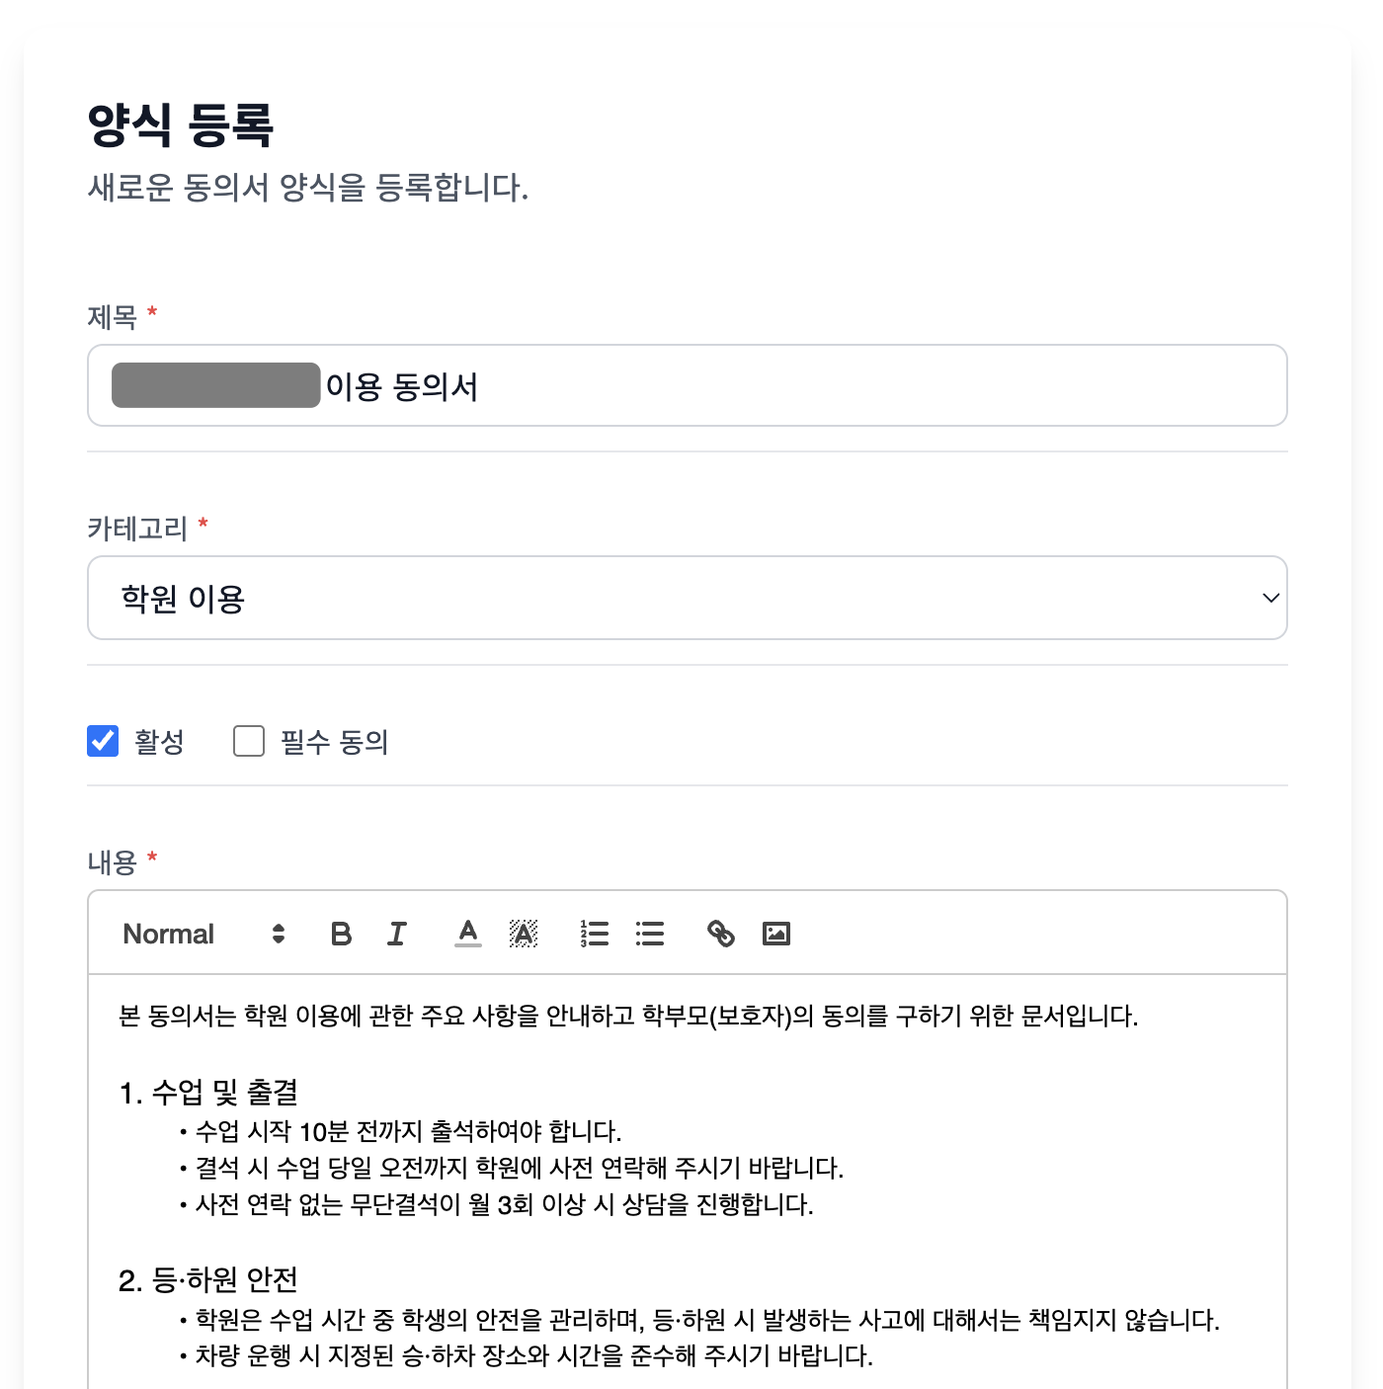Insert a bulleted list
The height and width of the screenshot is (1389, 1383).
pos(650,933)
